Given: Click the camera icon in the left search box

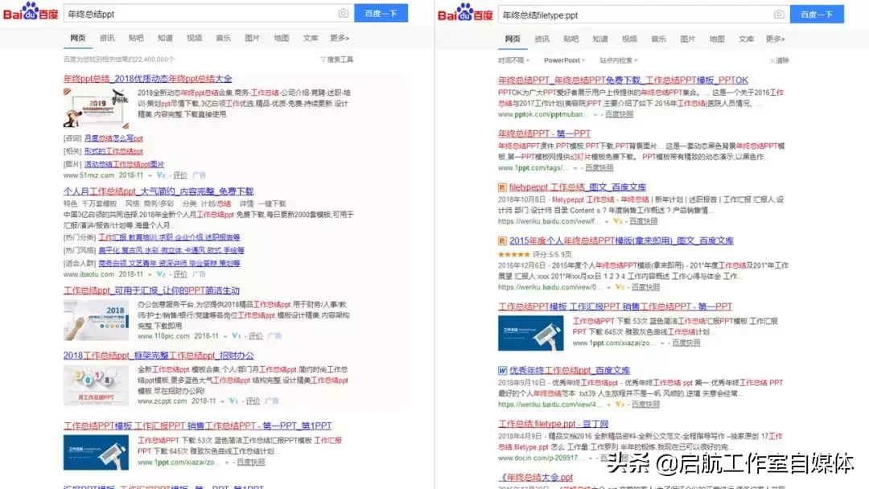Looking at the screenshot, I should pyautogui.click(x=344, y=13).
